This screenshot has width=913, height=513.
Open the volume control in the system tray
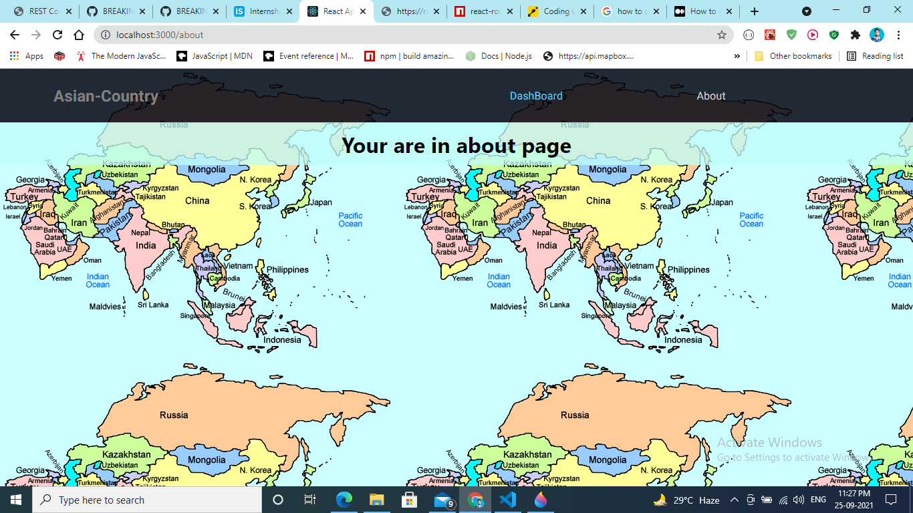tap(798, 500)
